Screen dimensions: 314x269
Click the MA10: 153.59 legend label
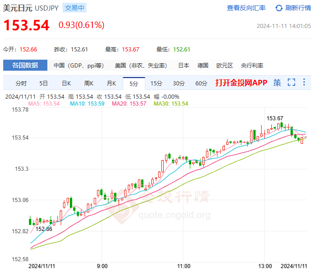tap(87, 104)
